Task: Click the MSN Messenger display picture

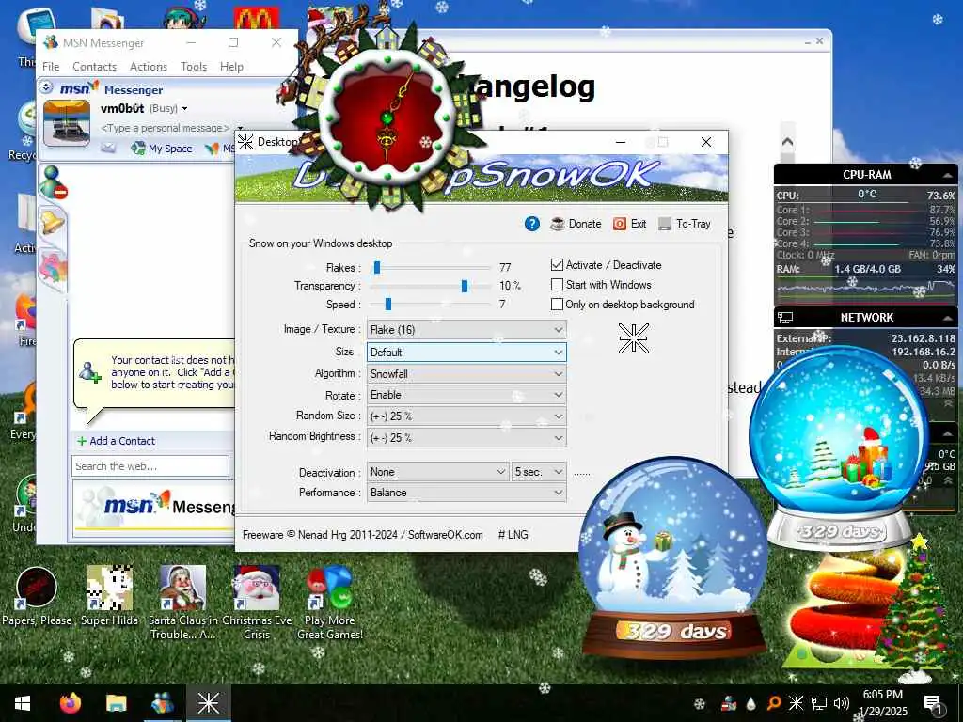Action: point(67,124)
